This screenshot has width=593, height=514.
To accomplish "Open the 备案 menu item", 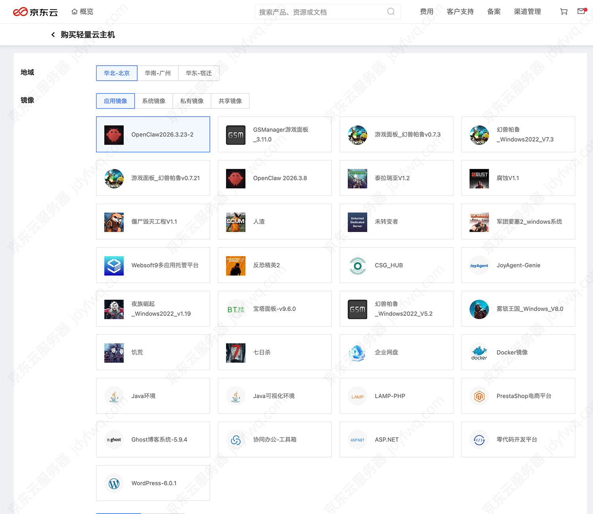I will click(x=494, y=12).
